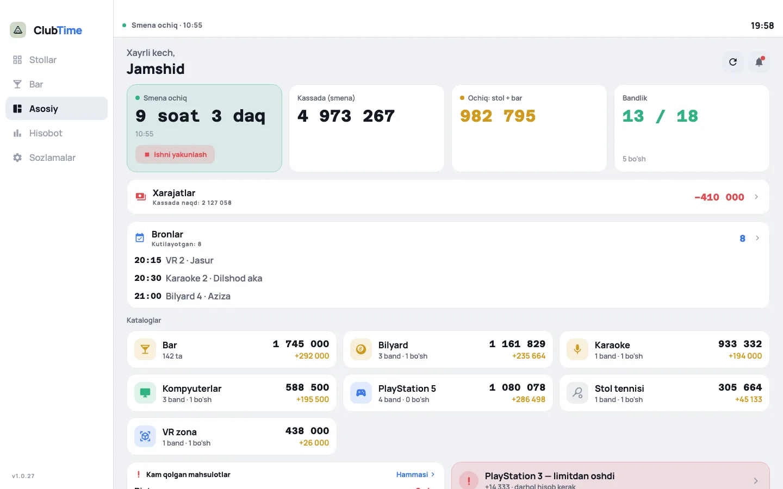783x489 pixels.
Task: Expand Xarajatlar details with its chevron
Action: [x=756, y=197]
